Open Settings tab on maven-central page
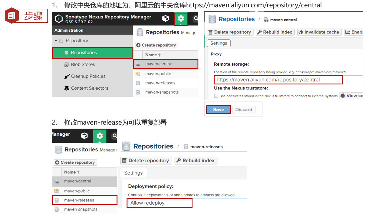This screenshot has width=370, height=214. [x=219, y=43]
